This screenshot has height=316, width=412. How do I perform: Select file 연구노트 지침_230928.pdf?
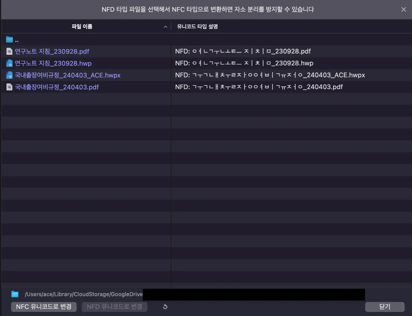click(52, 52)
